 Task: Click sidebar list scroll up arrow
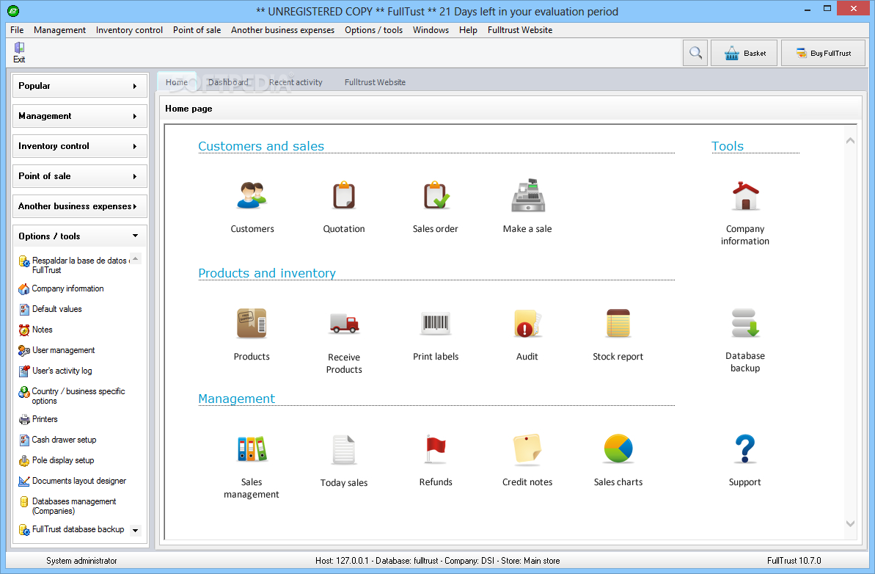click(x=135, y=258)
